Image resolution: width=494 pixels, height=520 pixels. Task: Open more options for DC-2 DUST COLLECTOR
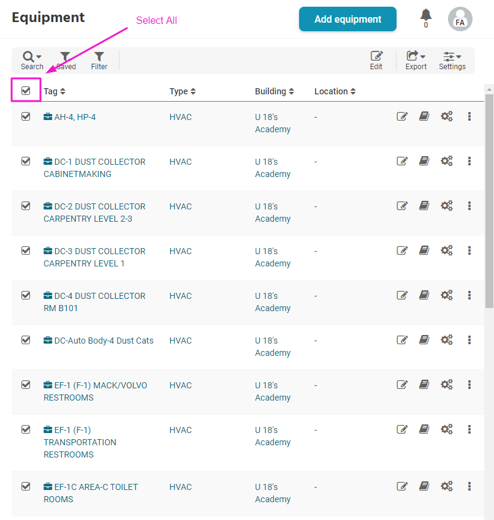pyautogui.click(x=469, y=206)
